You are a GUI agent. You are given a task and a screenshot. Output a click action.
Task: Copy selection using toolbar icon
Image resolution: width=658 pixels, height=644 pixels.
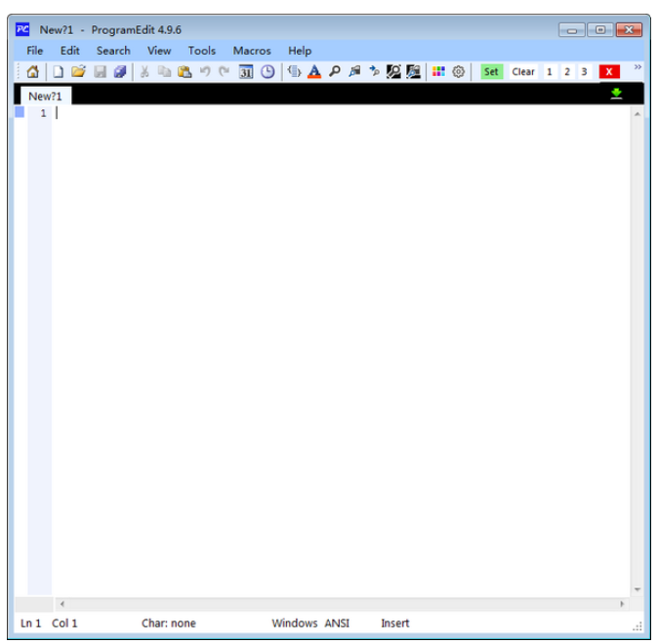(x=164, y=72)
